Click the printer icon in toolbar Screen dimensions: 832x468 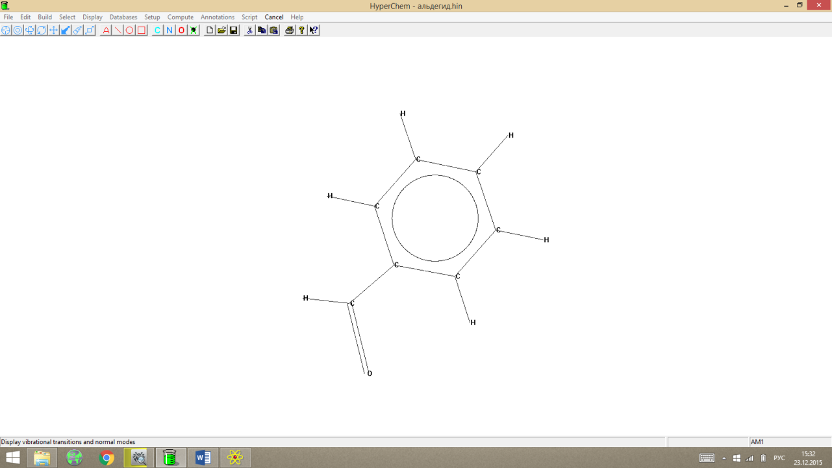290,30
